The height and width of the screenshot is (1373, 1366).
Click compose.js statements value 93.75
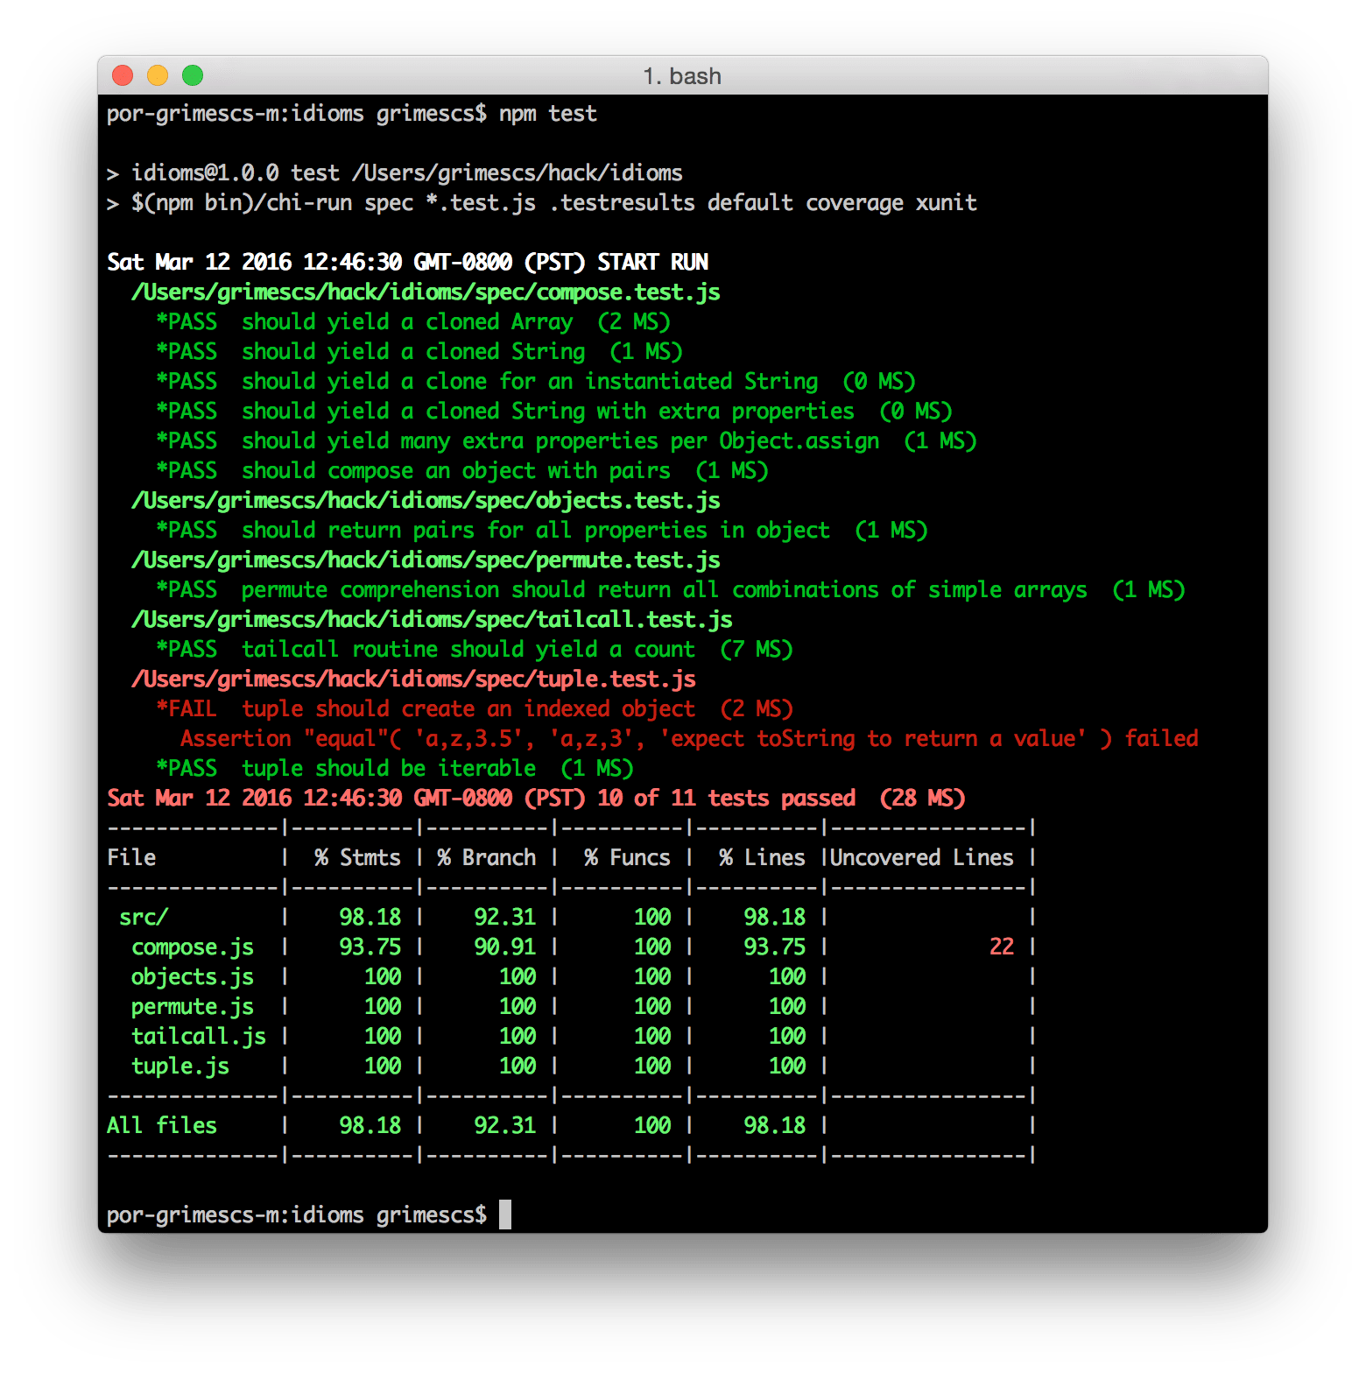coord(370,947)
